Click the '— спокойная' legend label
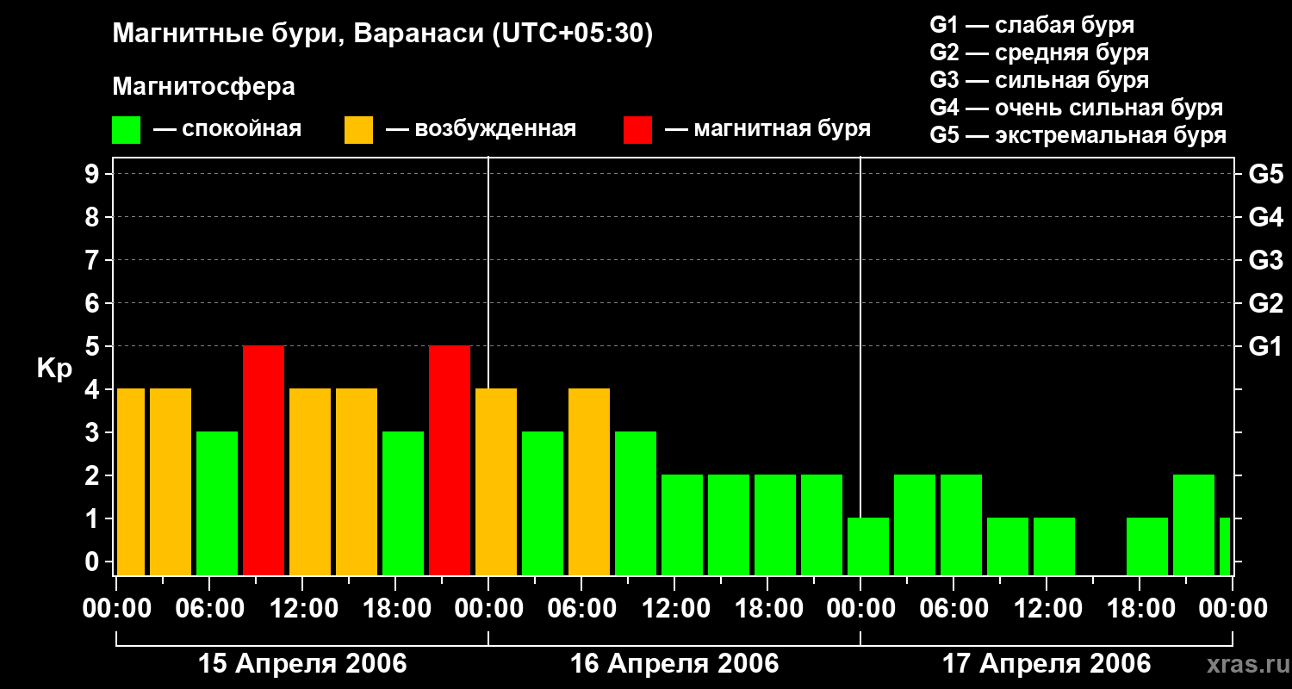 tap(227, 129)
